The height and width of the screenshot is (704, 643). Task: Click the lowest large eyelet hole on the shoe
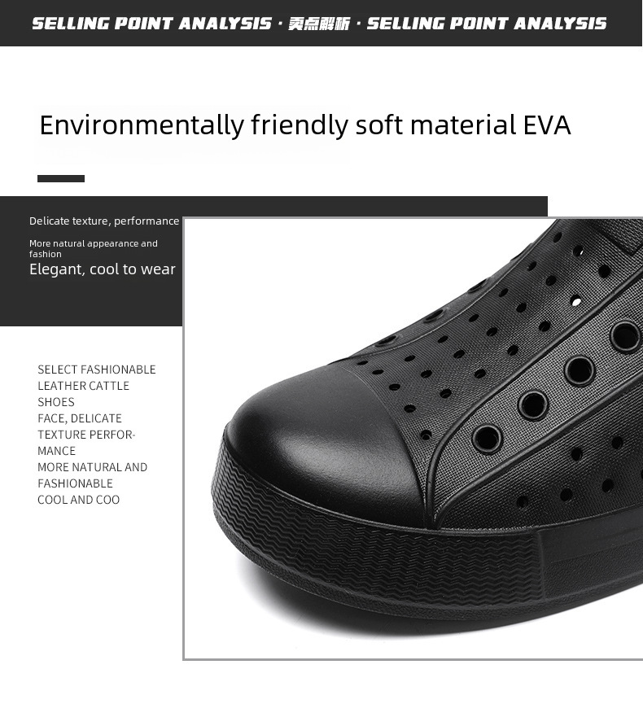[x=488, y=438]
